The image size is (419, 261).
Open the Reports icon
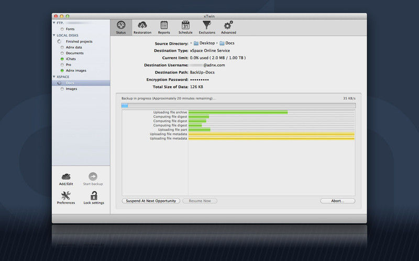click(x=164, y=25)
